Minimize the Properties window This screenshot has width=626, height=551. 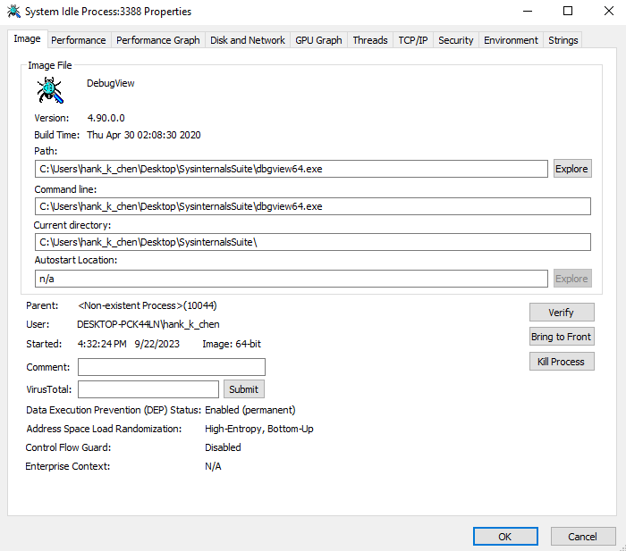point(528,12)
